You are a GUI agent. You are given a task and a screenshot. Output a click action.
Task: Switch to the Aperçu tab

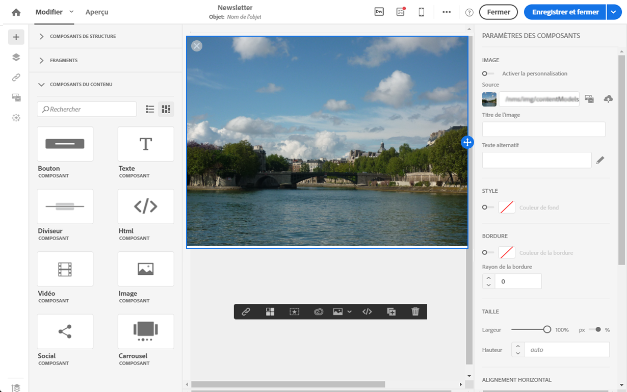(97, 12)
